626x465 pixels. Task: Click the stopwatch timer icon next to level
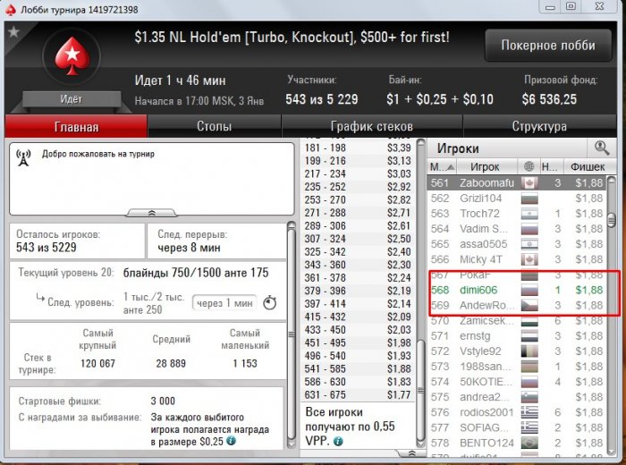click(x=270, y=303)
